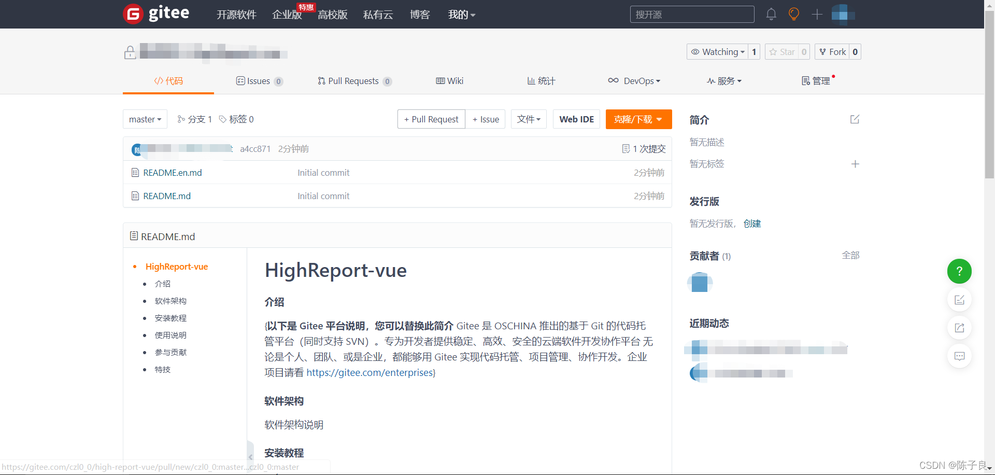Screen dimensions: 995x475
Task: Open the Pull Requests tab
Action: pos(355,81)
